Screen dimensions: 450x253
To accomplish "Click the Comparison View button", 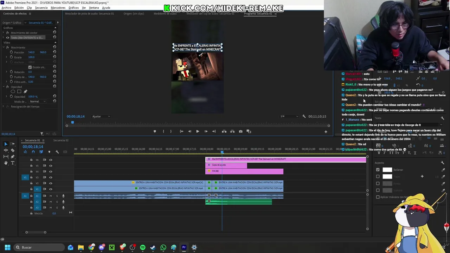I will [249, 131].
